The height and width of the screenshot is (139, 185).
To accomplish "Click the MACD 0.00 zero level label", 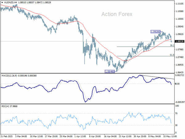I will click(177, 84).
